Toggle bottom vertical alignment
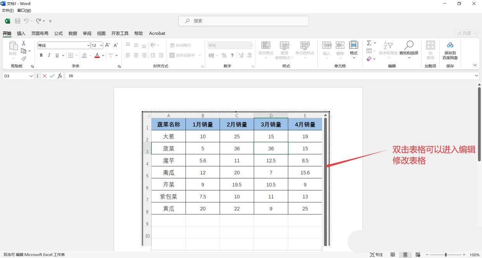Viewport: 482px width, 258px height. point(144,45)
